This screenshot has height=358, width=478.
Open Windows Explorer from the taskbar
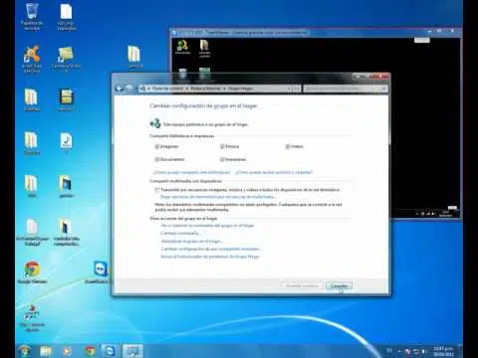click(x=46, y=351)
